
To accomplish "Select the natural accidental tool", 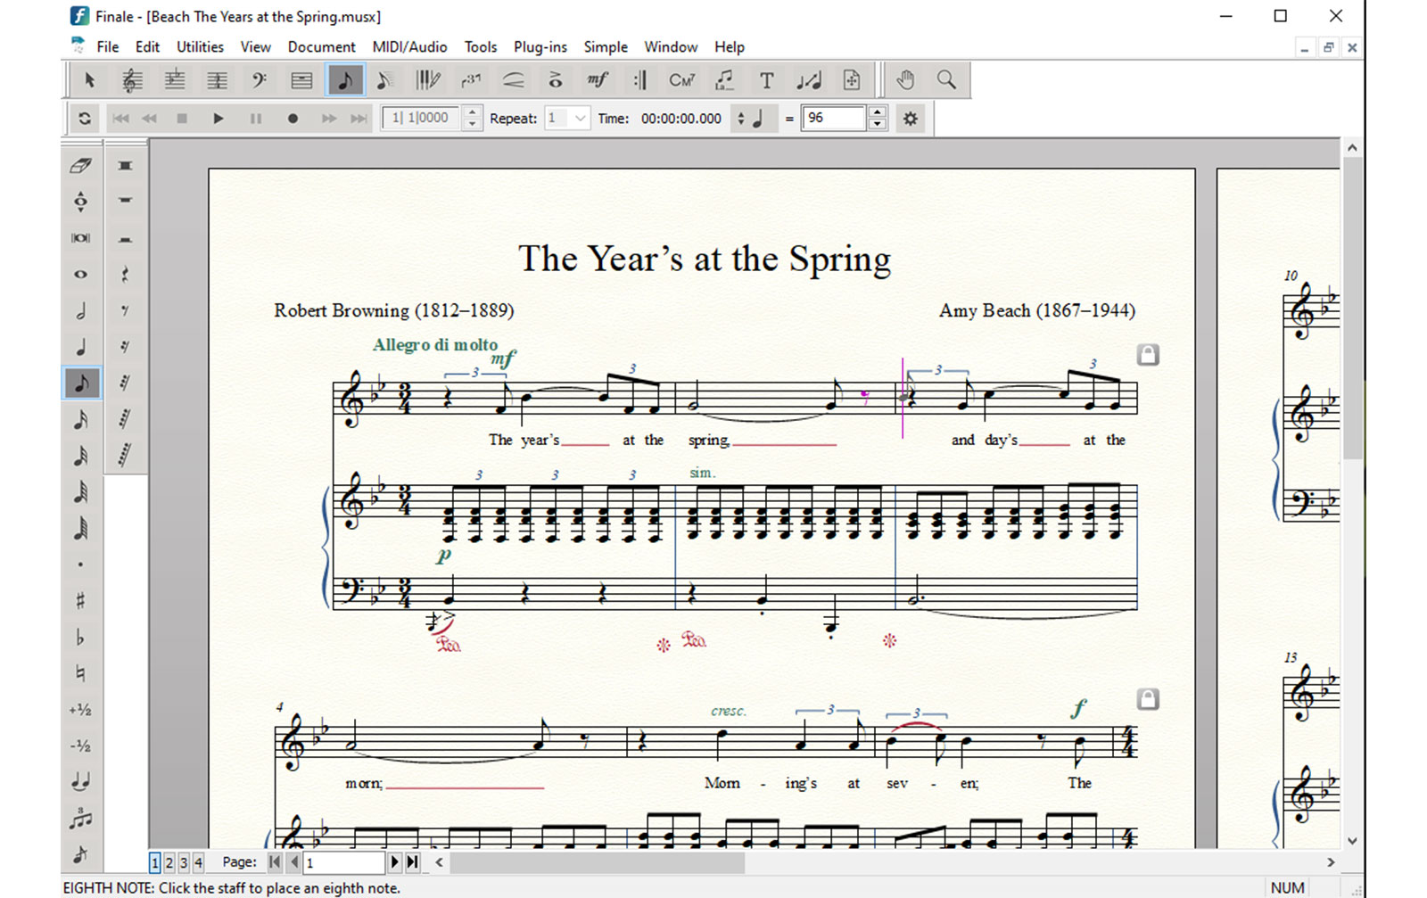I will (80, 673).
